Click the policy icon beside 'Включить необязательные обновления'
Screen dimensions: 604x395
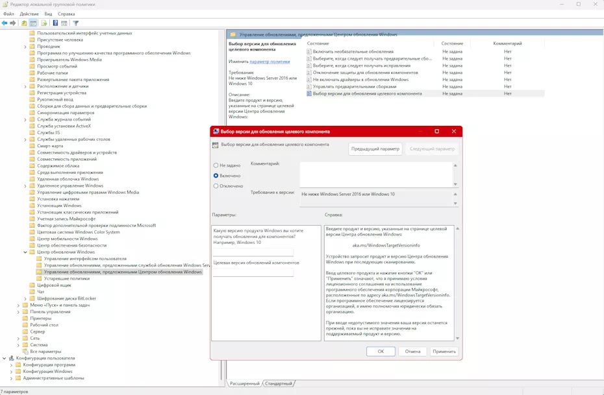pyautogui.click(x=309, y=51)
